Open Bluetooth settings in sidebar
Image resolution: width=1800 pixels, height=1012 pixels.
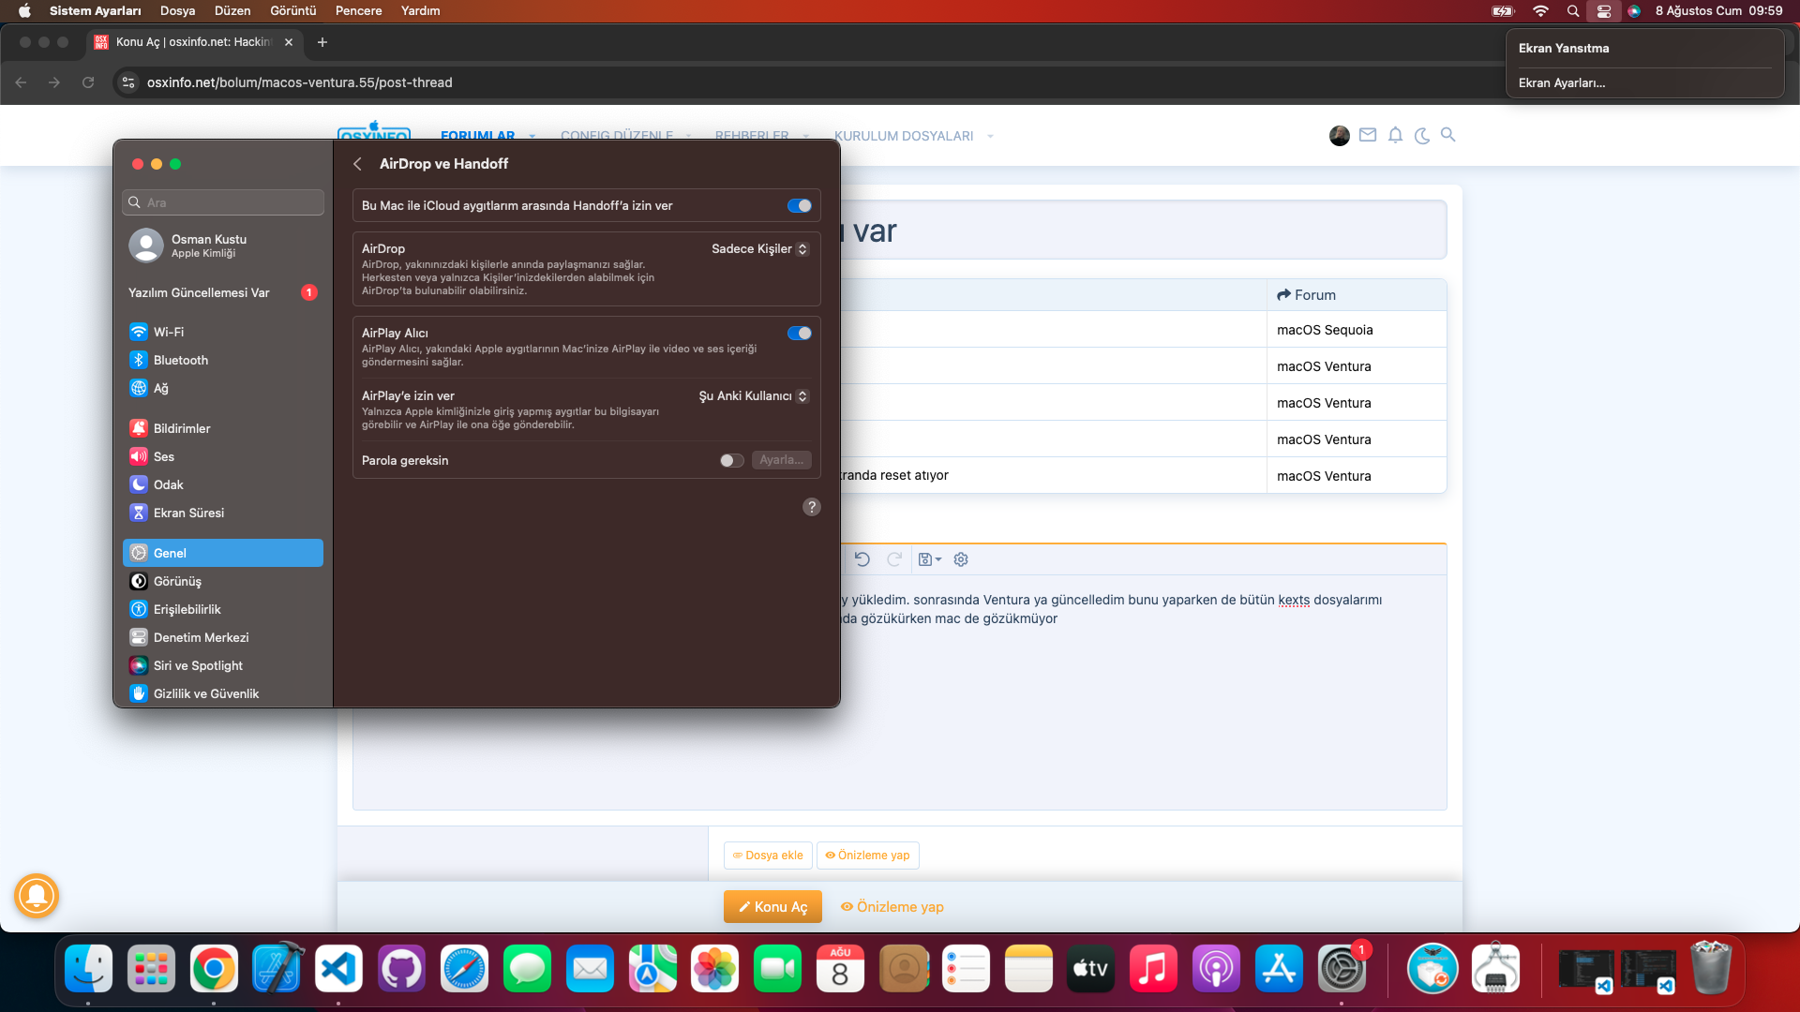(180, 360)
